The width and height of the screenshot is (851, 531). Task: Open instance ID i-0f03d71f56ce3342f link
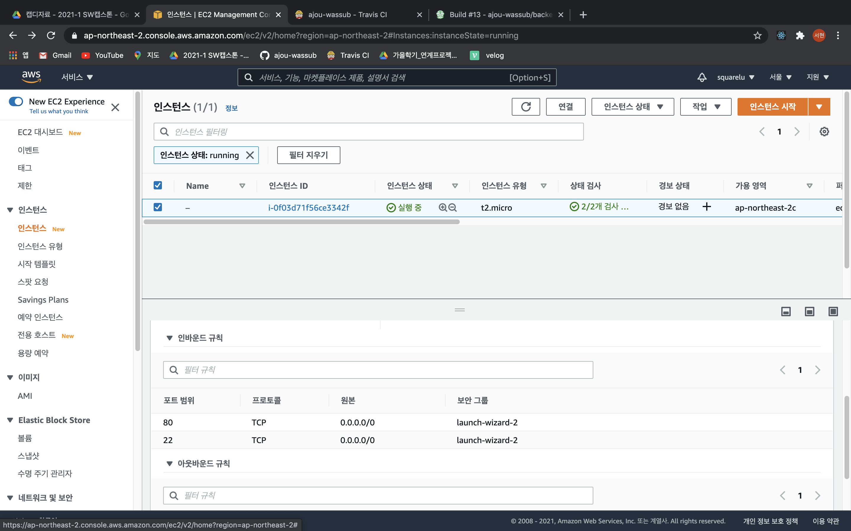[308, 208]
